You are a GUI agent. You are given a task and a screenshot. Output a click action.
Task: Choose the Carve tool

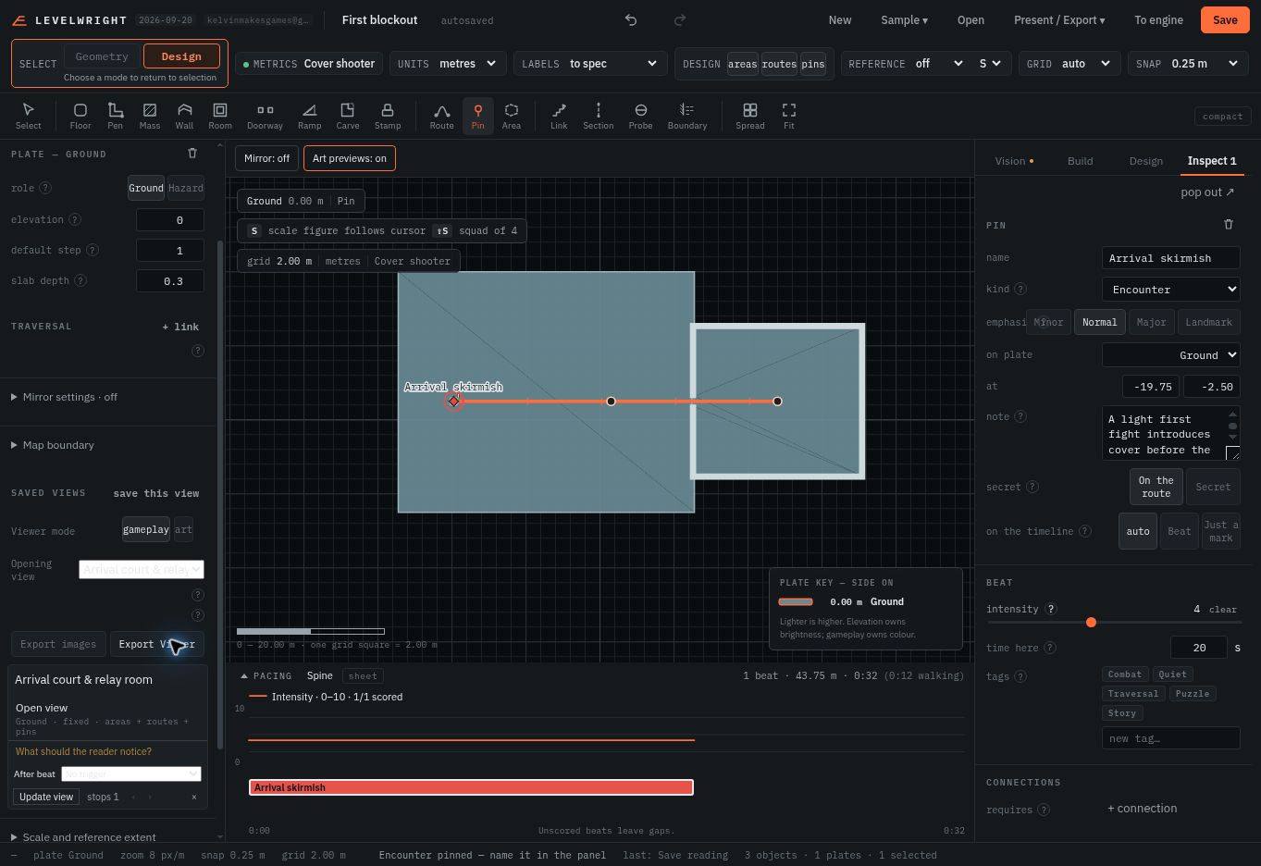(348, 116)
